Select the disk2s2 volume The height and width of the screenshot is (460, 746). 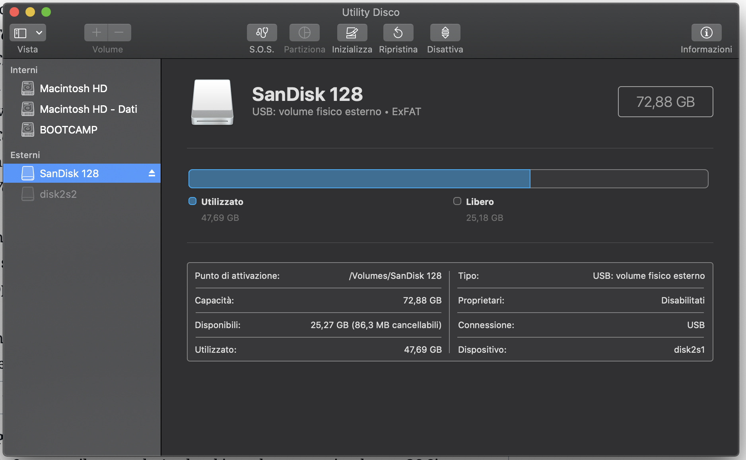tap(82, 194)
